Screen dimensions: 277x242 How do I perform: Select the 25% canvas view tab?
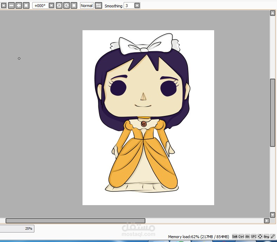click(17, 229)
